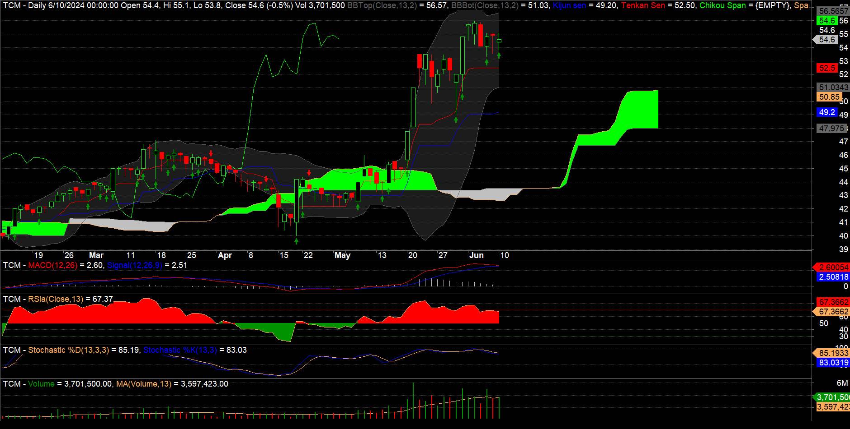Click the 'Tenkan Sen = 52.50' label
This screenshot has width=850, height=429.
pyautogui.click(x=658, y=5)
